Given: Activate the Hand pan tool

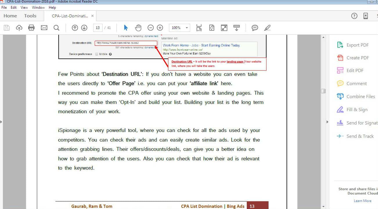Looking at the screenshot, I should tap(138, 28).
